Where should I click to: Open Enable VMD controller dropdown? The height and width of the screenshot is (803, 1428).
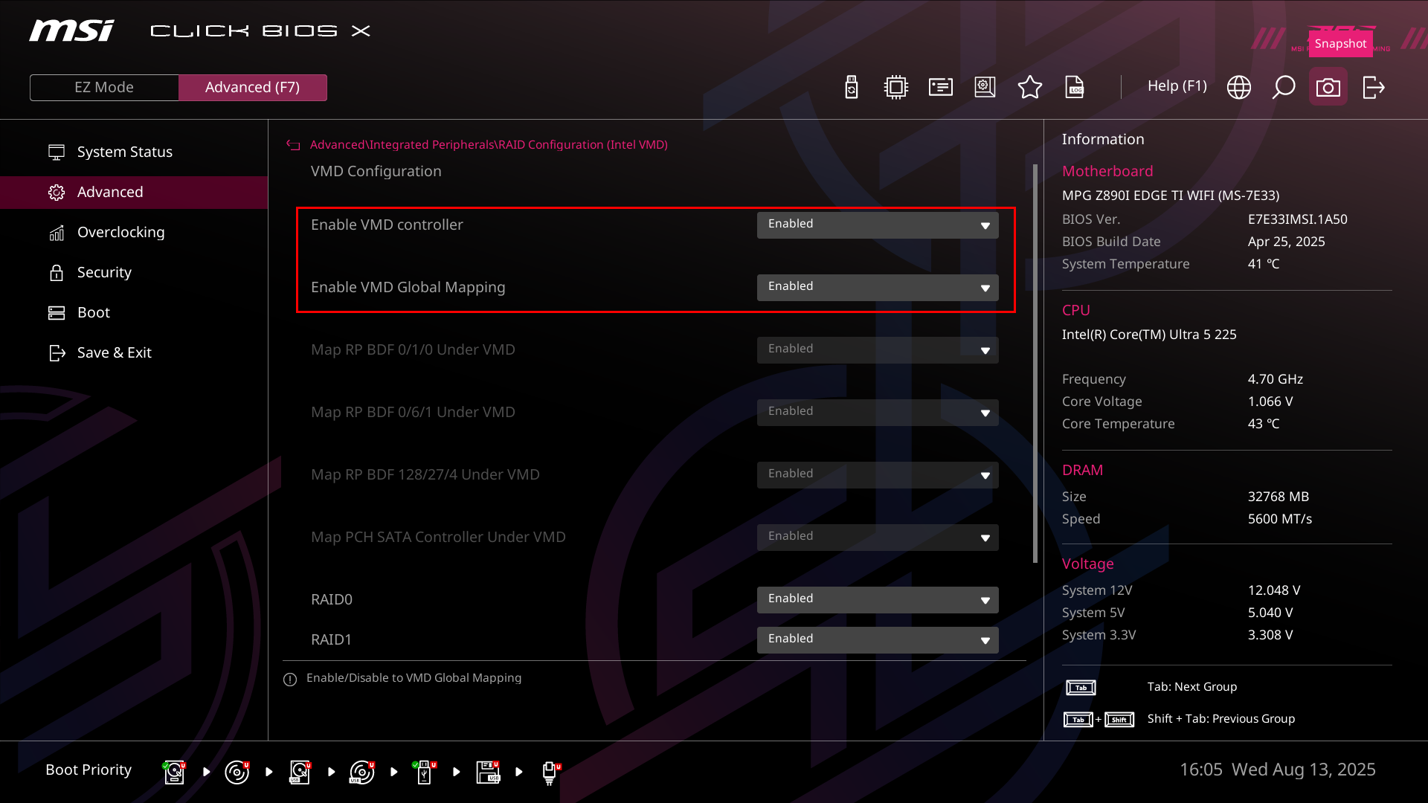[878, 225]
